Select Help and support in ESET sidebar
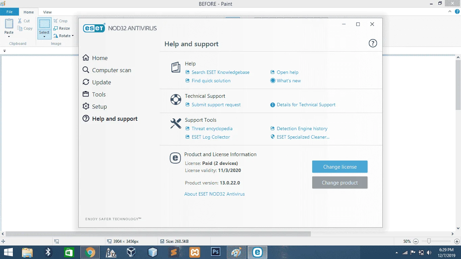Viewport: 461px width, 259px height. point(110,119)
